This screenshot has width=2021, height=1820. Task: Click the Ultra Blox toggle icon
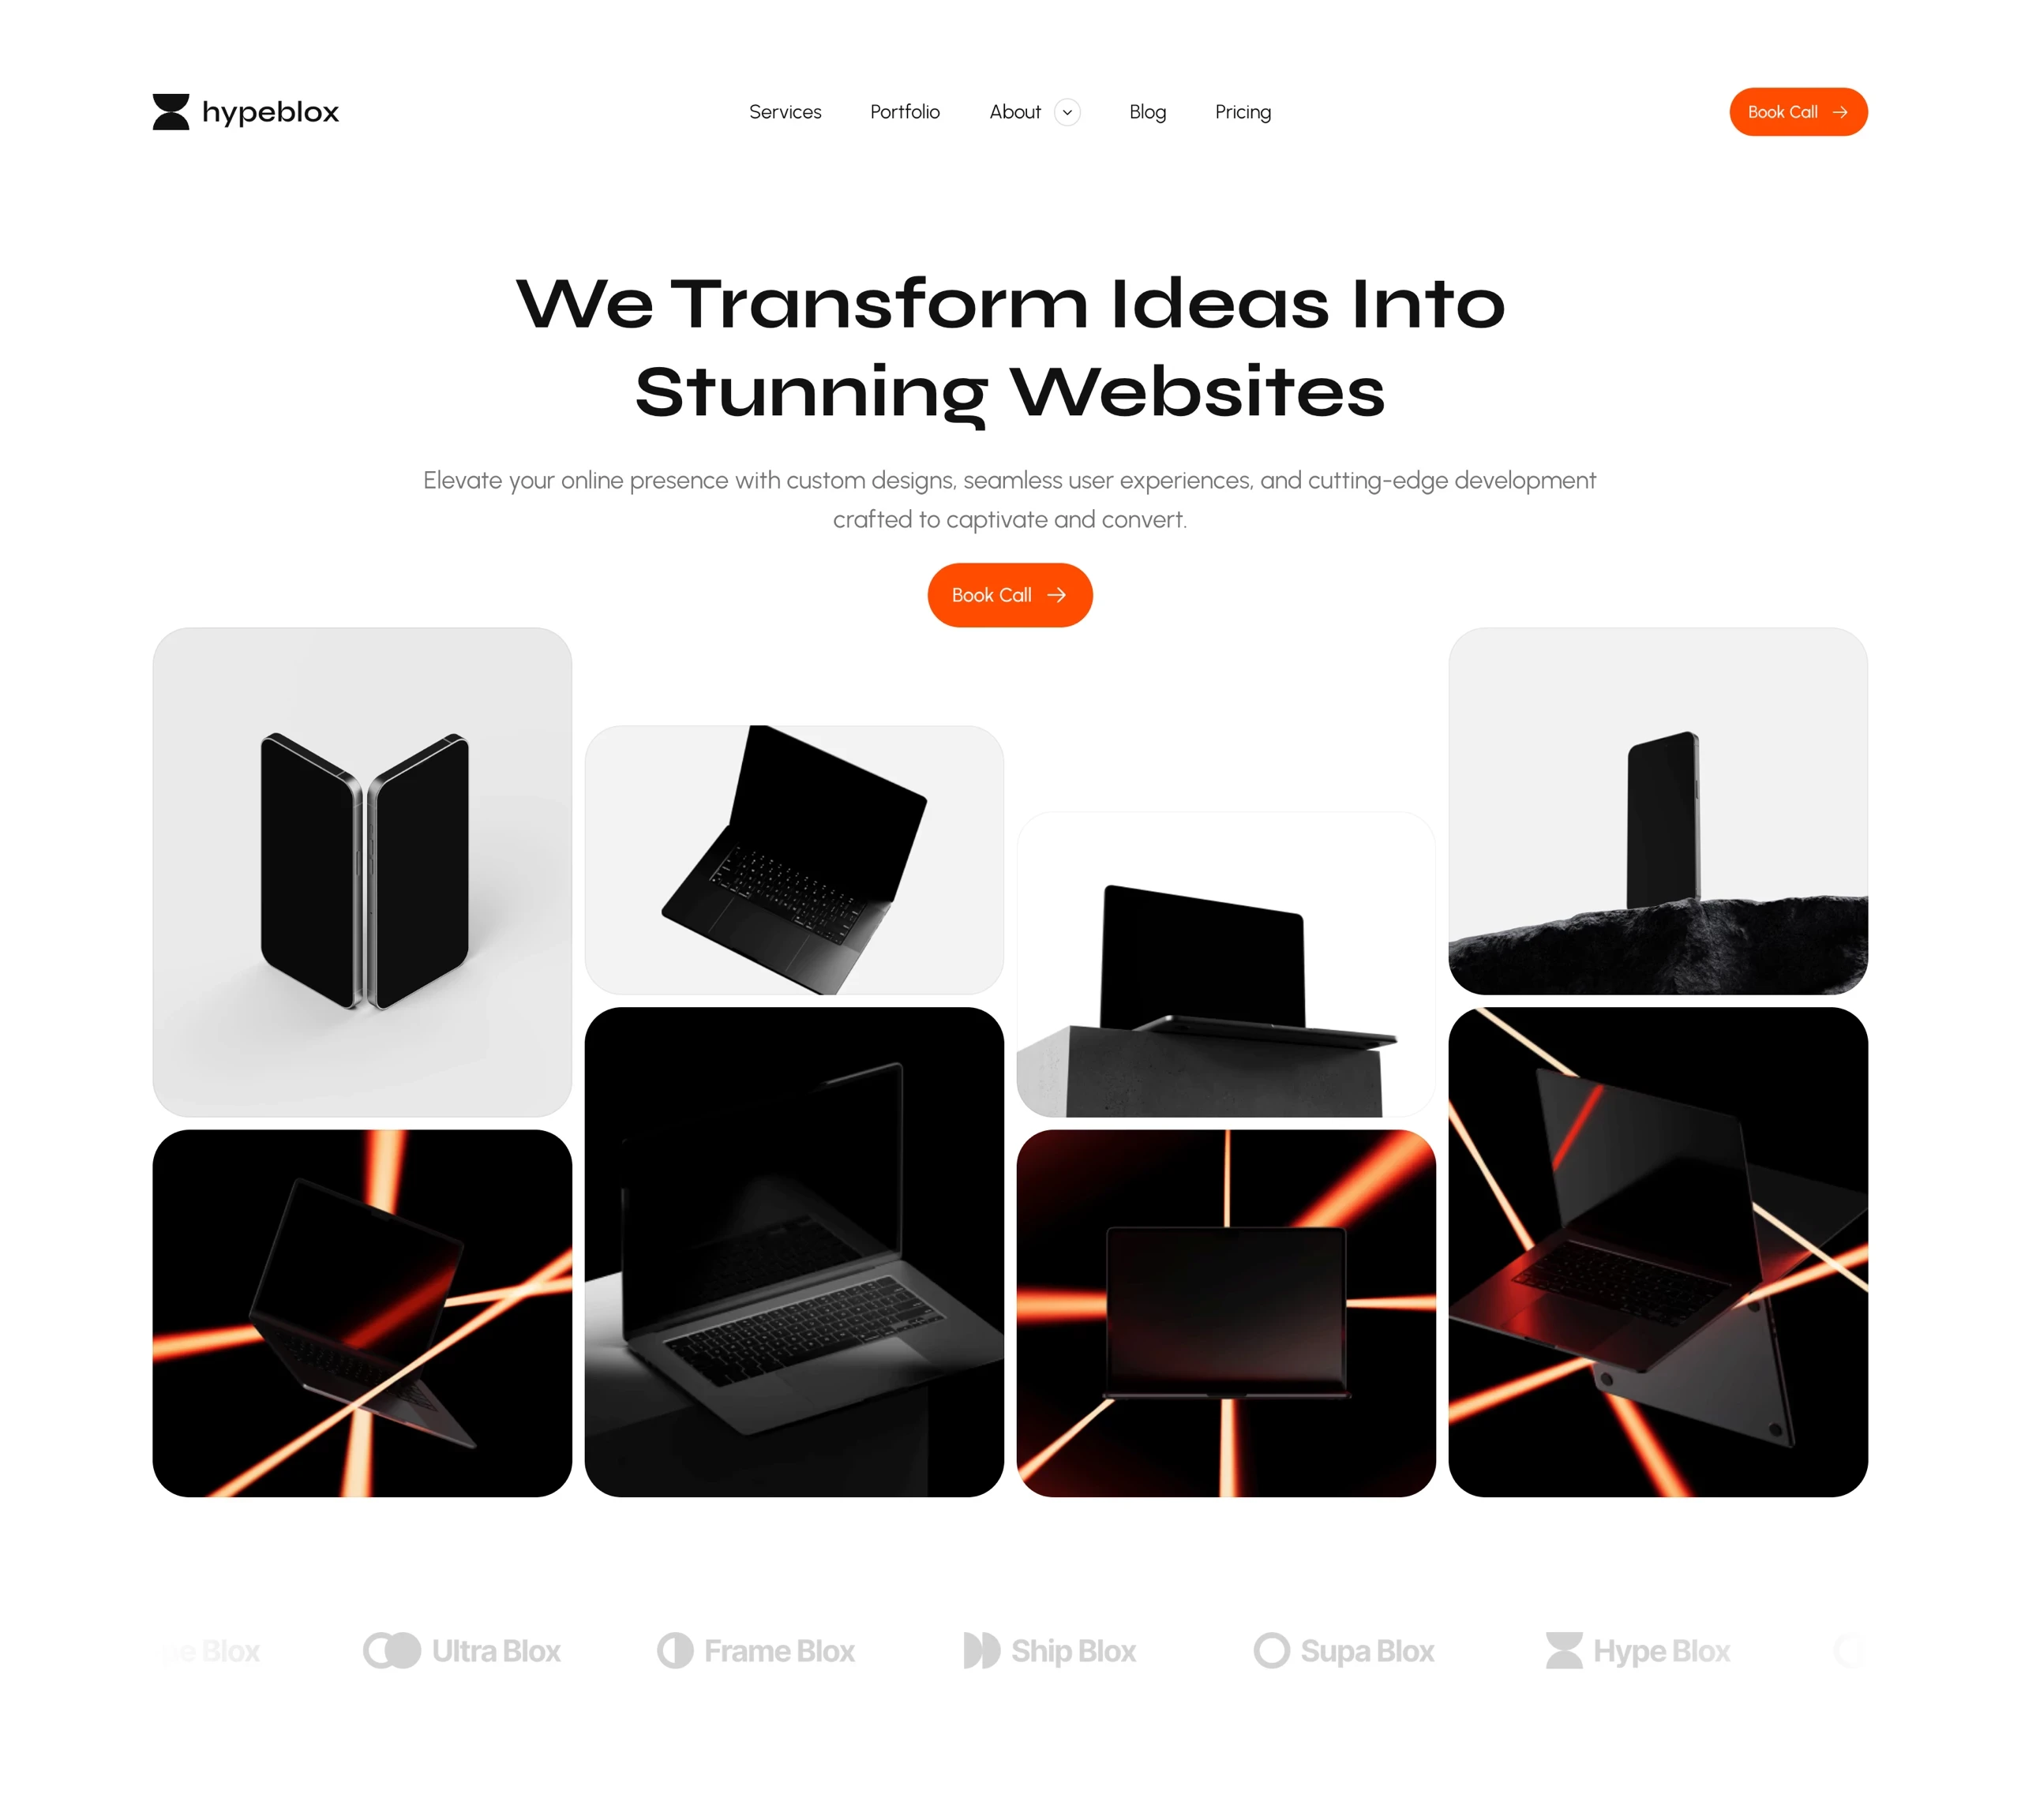click(390, 1650)
